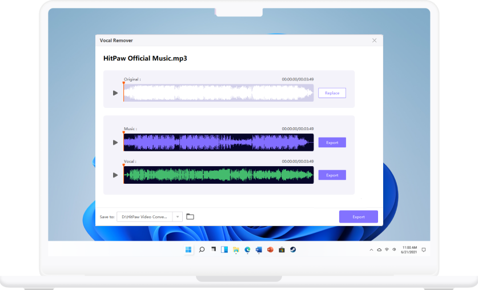
Task: Open taskbar Search icon
Action: coord(202,250)
